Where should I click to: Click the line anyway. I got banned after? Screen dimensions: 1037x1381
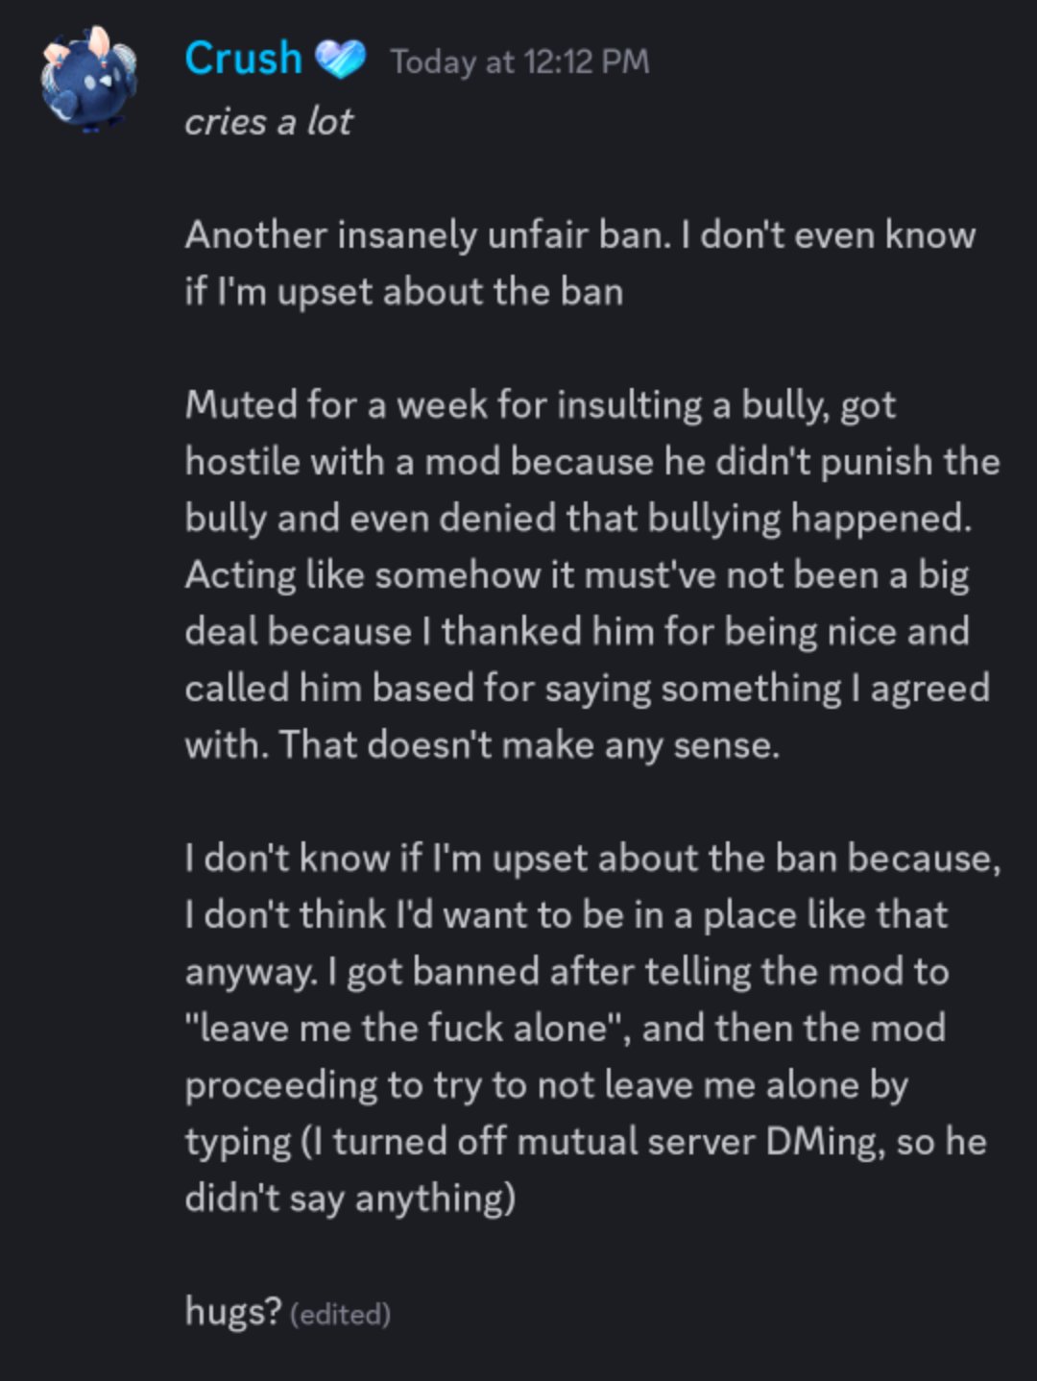567,972
